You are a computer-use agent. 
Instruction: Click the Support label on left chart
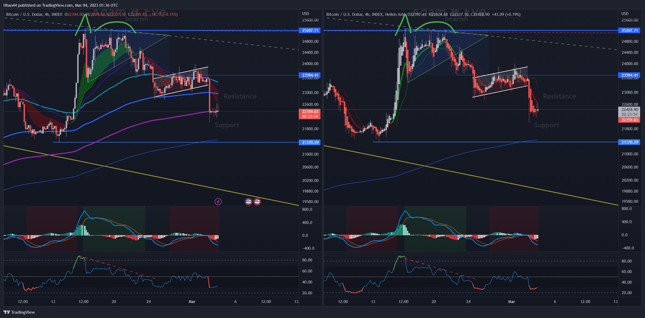click(227, 125)
